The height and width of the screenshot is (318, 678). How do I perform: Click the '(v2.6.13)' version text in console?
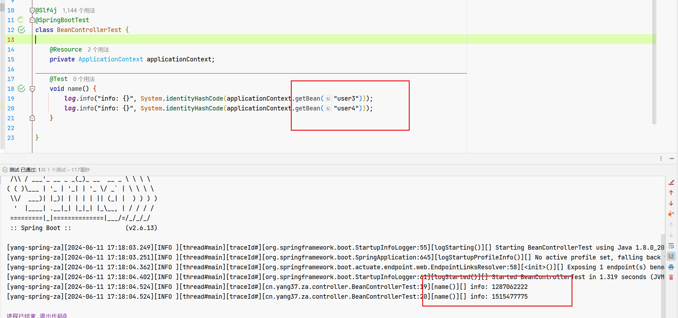pos(141,228)
